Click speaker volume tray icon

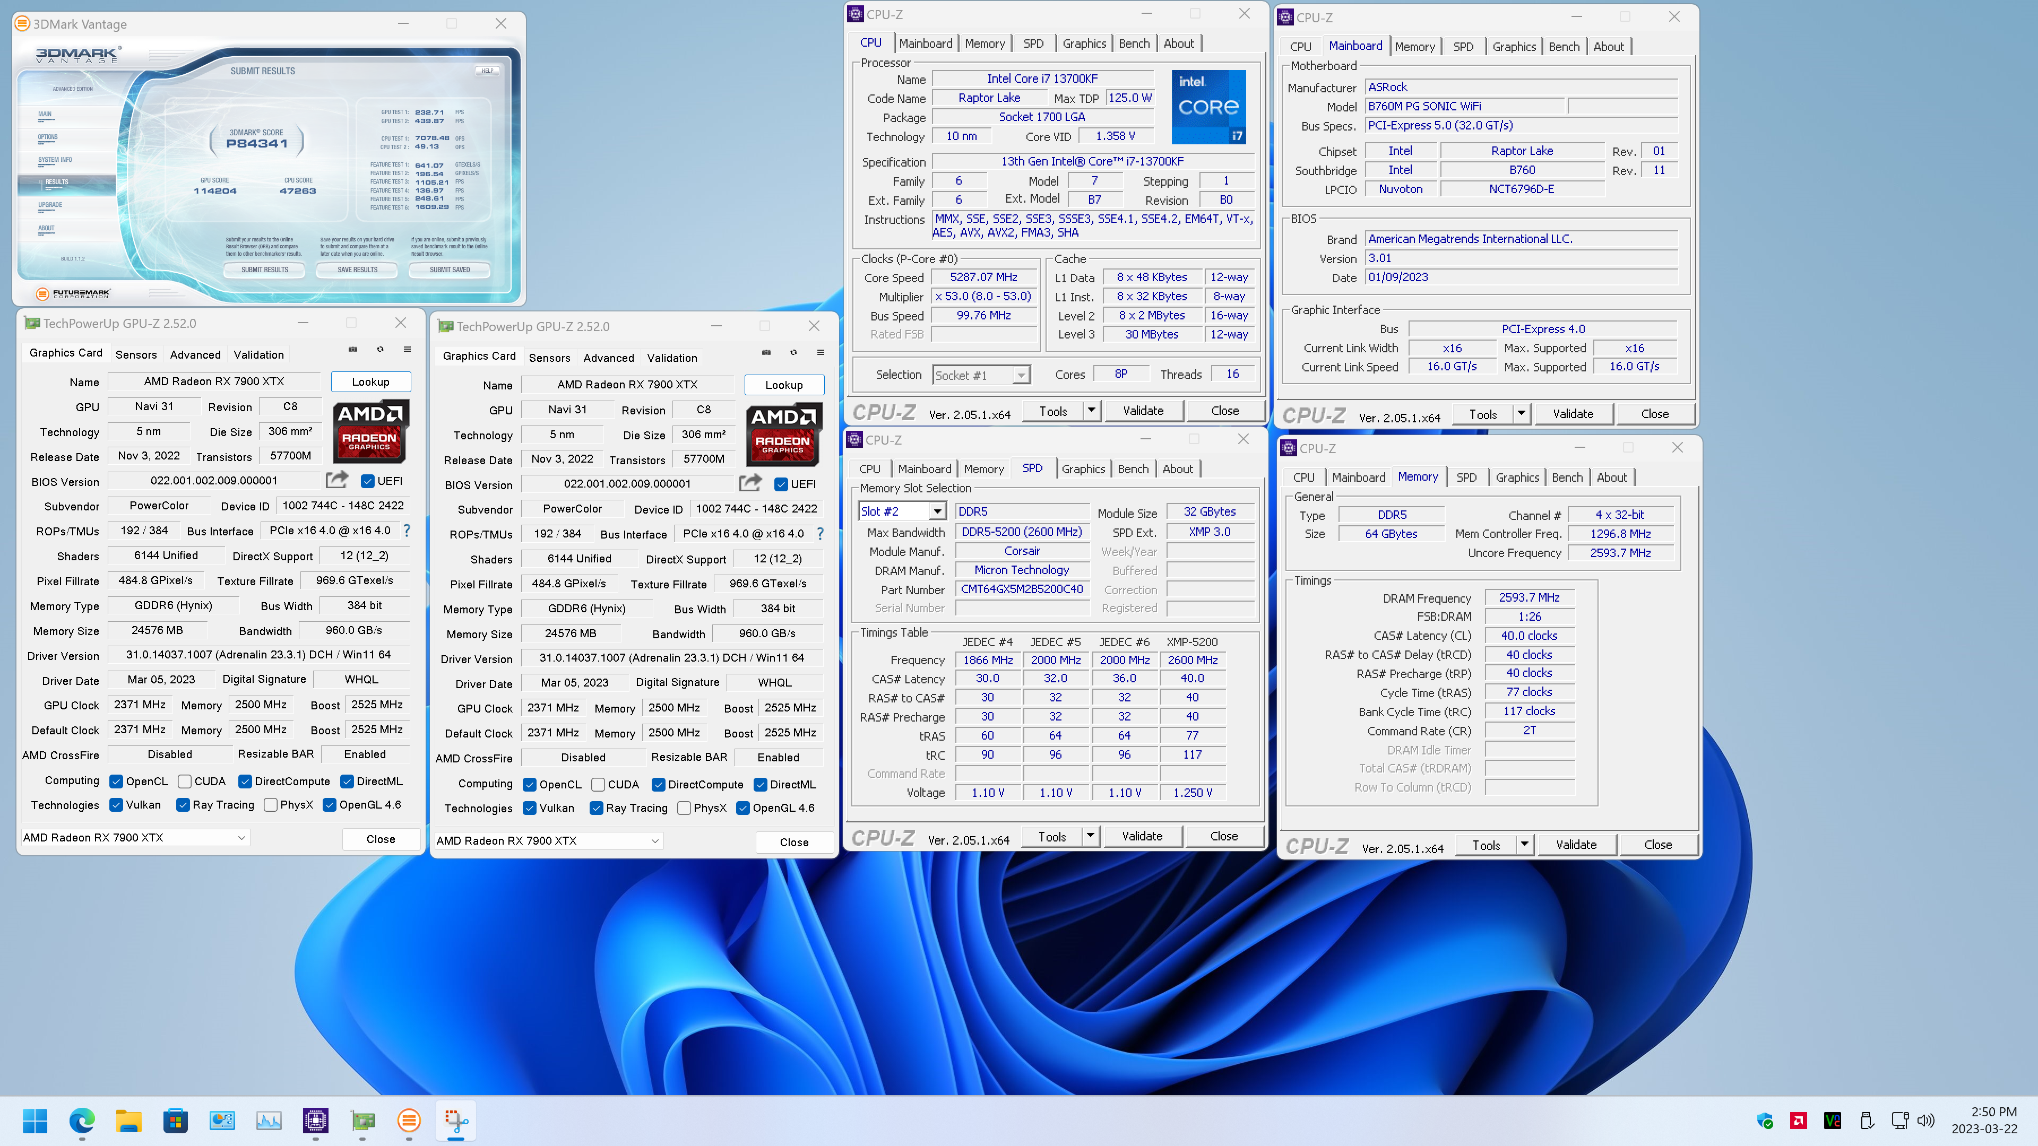1925,1121
